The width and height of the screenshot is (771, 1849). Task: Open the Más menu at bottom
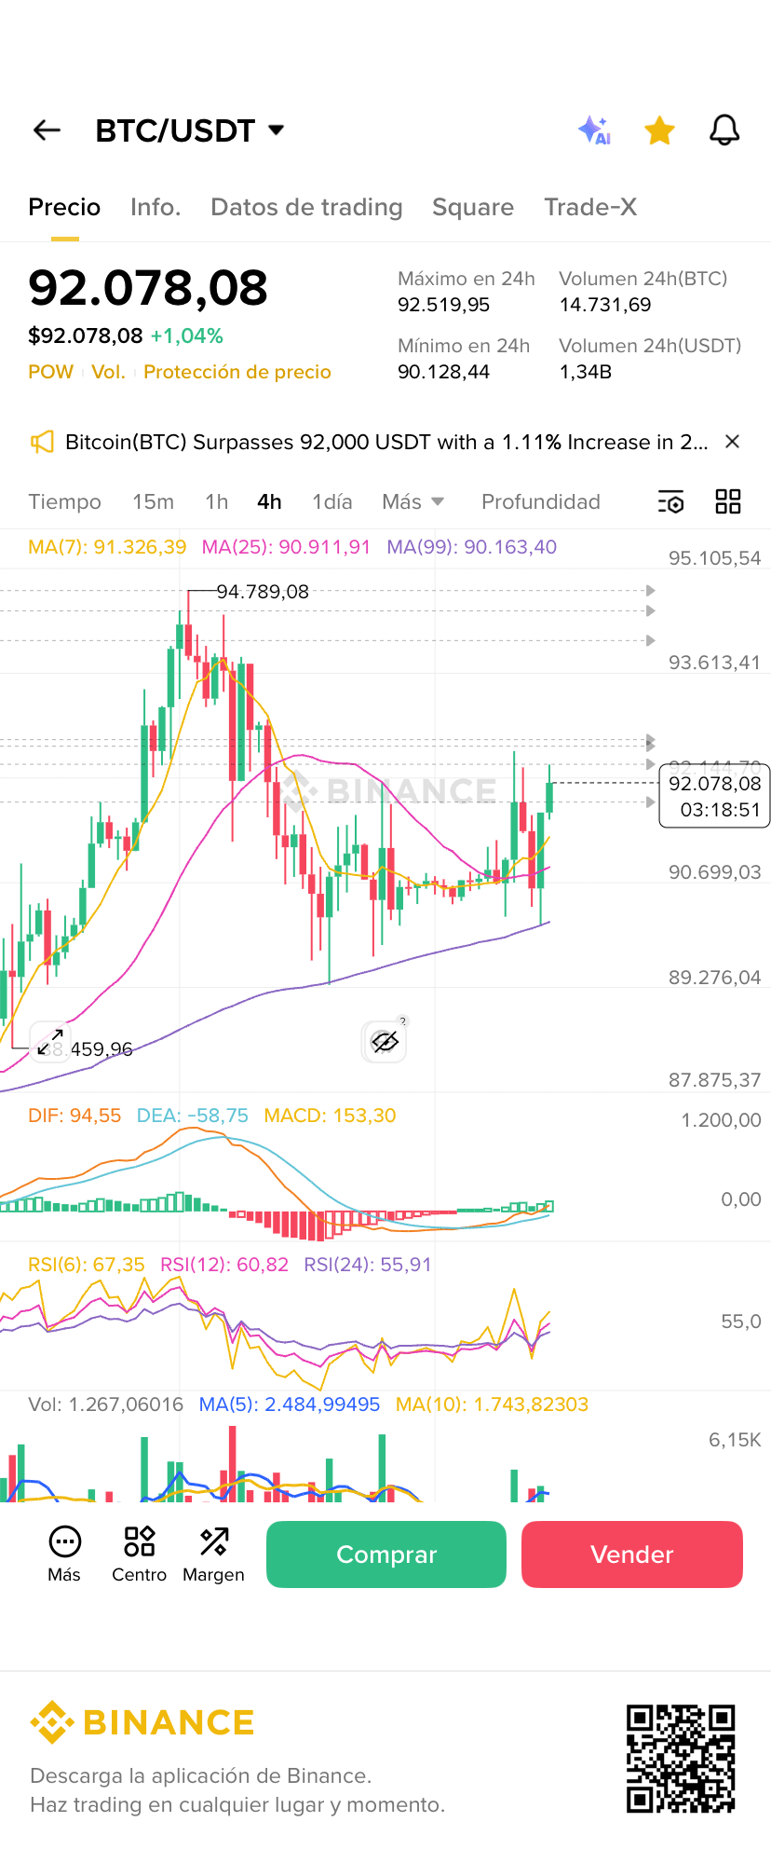[x=64, y=1555]
